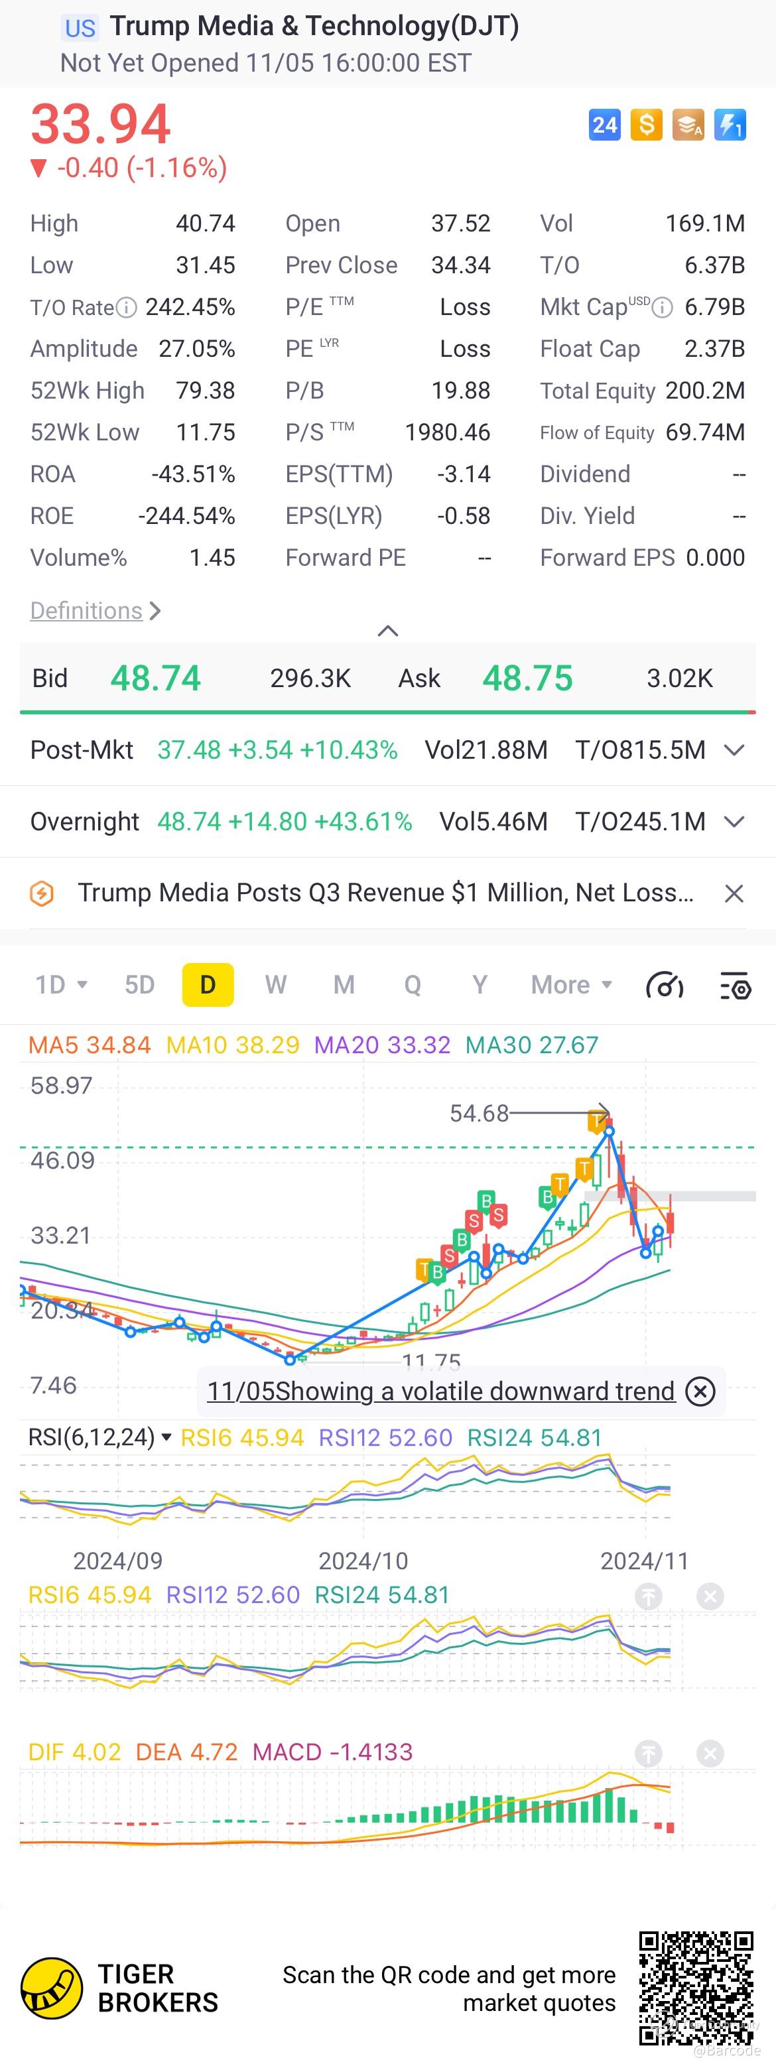Tap the ROE value -244.54%

point(187,516)
